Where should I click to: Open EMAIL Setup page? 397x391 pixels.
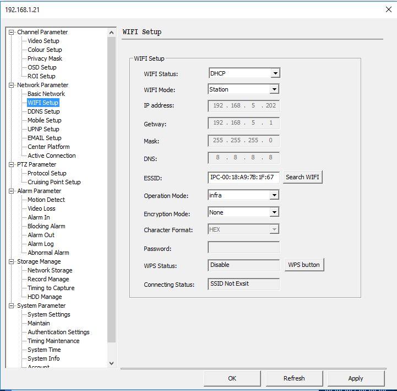pyautogui.click(x=45, y=138)
